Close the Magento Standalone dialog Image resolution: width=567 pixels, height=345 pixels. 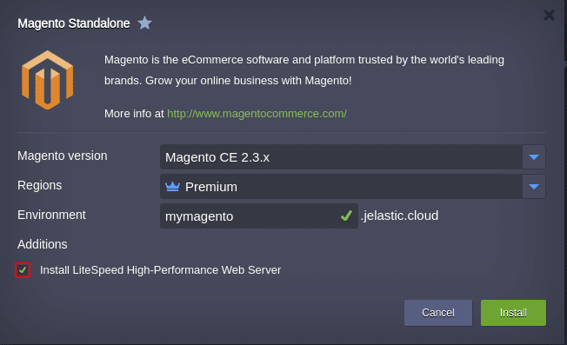coord(549,15)
